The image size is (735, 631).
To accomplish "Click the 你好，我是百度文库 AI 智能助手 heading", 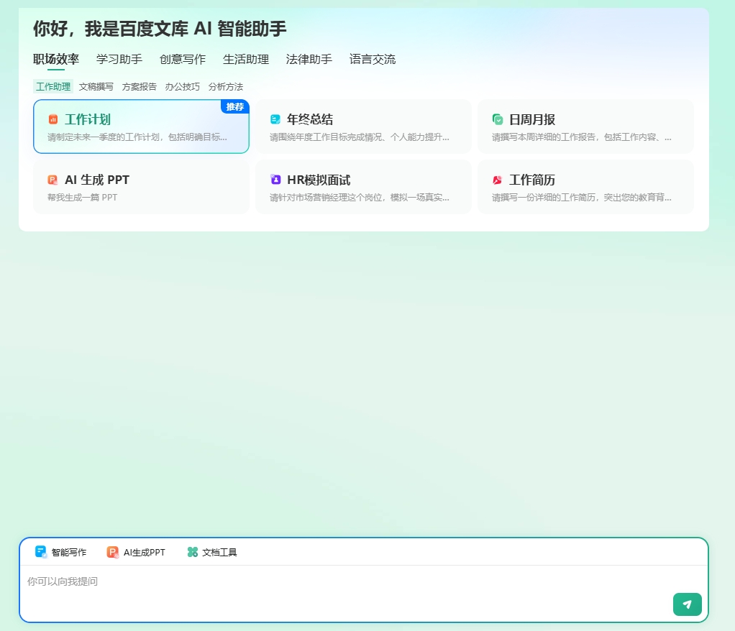I will click(x=160, y=29).
